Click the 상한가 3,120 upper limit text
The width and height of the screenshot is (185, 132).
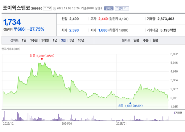click(x=118, y=19)
